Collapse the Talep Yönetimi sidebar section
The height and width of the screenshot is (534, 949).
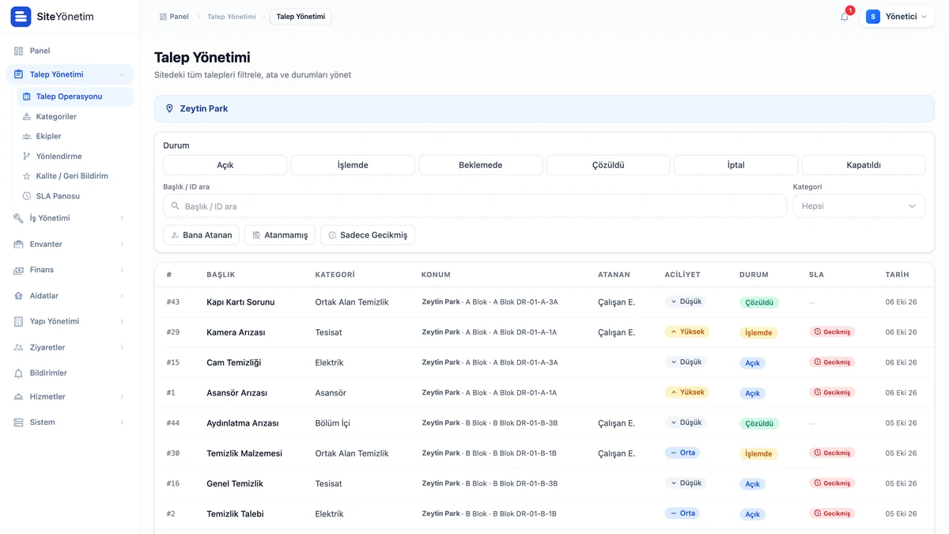(122, 74)
